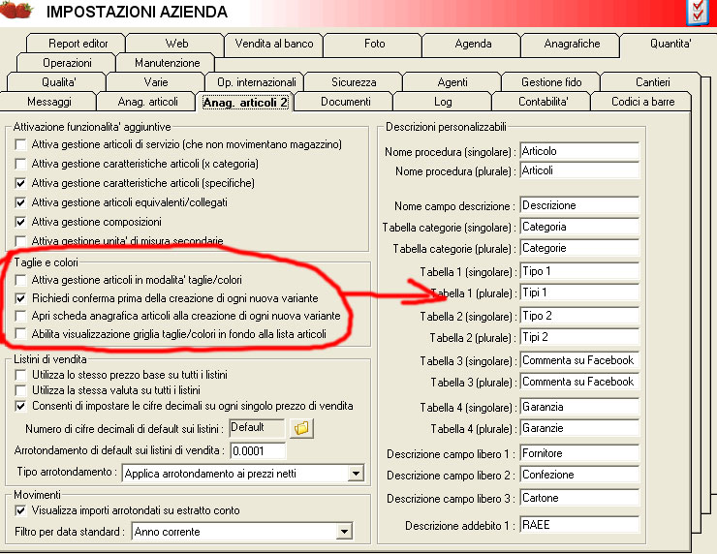The width and height of the screenshot is (717, 554).
Task: Click the Nome procedura (singolare) field
Action: [579, 151]
